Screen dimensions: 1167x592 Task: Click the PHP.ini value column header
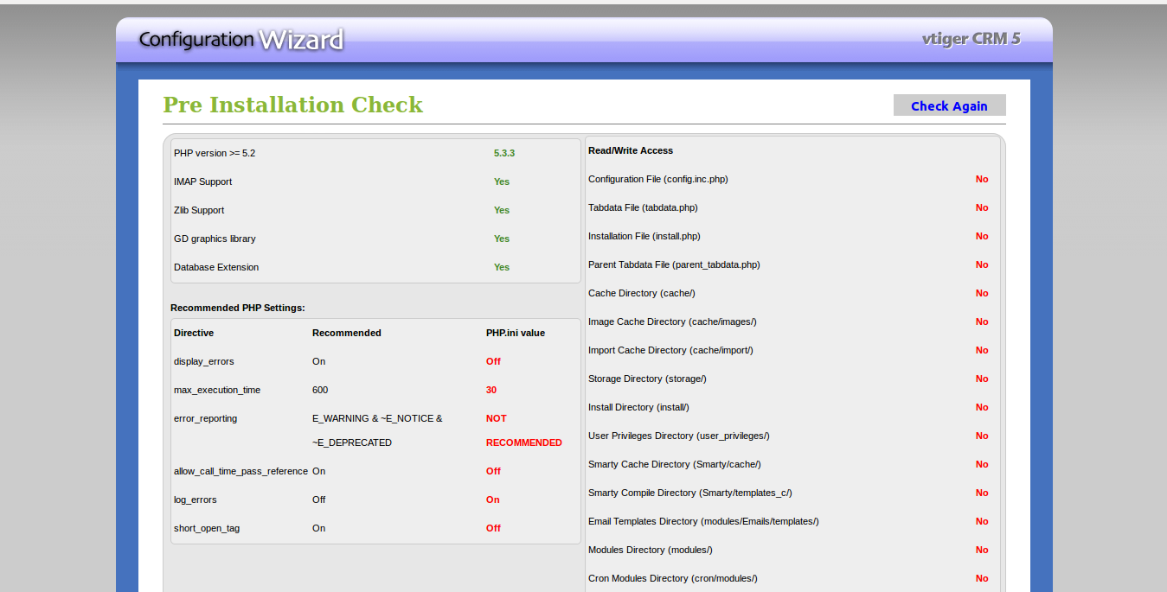click(516, 333)
